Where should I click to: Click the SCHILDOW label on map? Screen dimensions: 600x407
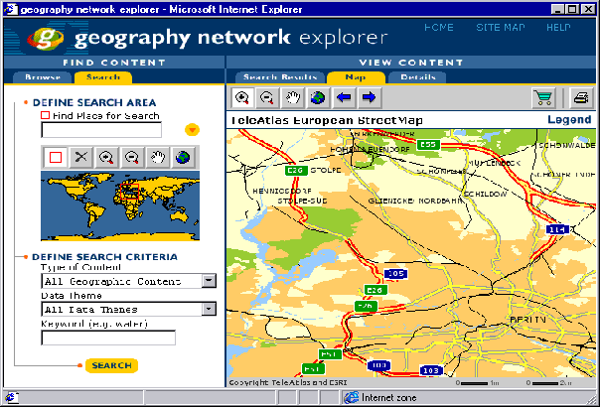coord(485,194)
